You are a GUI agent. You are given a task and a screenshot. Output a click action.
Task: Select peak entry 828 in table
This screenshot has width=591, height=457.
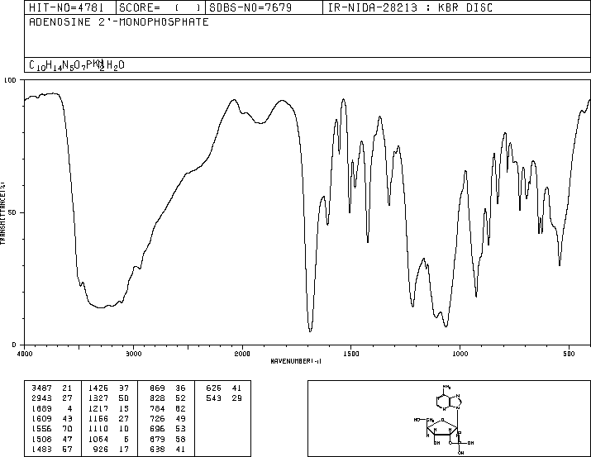pyautogui.click(x=168, y=397)
